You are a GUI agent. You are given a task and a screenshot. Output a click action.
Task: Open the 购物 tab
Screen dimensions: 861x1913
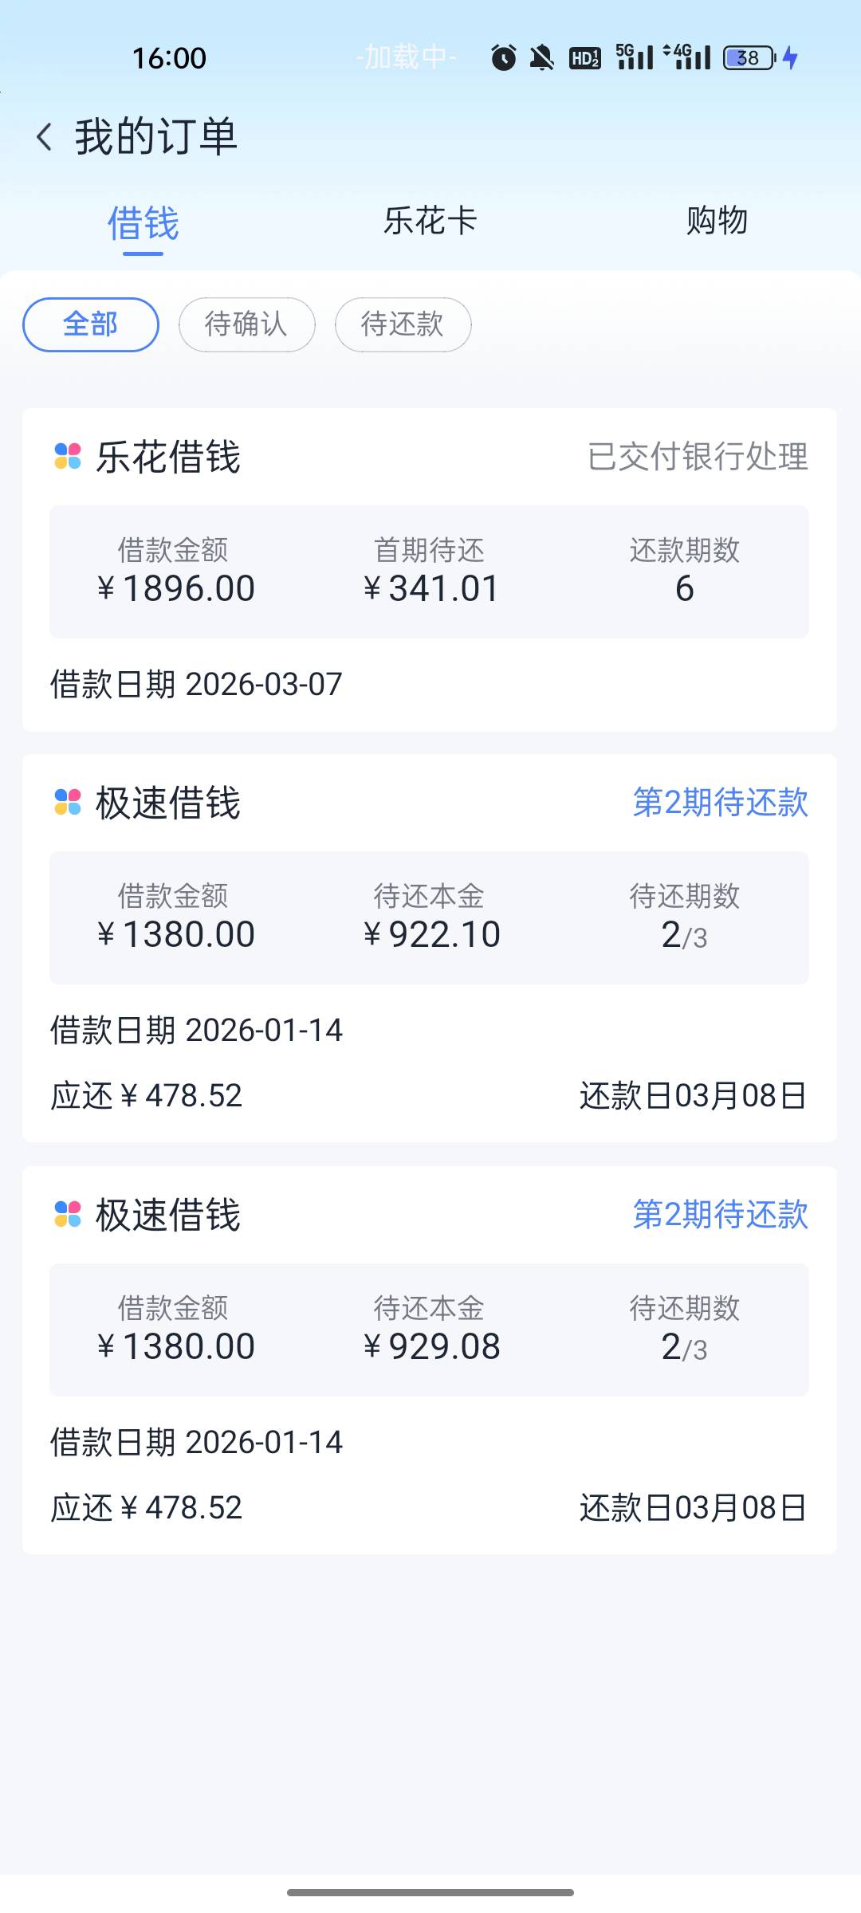coord(717,221)
